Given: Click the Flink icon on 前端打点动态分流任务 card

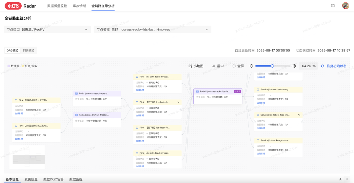Looking at the screenshot, I should click(x=16, y=100).
